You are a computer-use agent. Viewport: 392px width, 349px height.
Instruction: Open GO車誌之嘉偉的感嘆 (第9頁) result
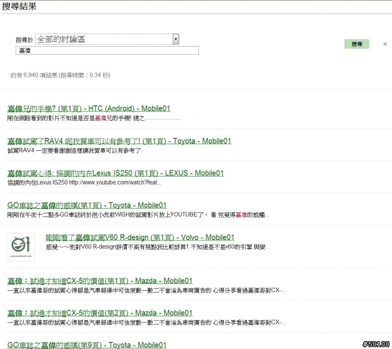[87, 345]
